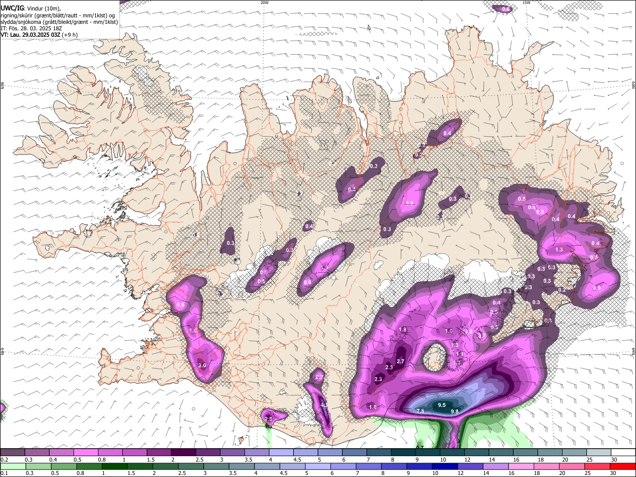Click the 2.0 value in southwest Iceland
This screenshot has height=477, width=636.
point(202,366)
